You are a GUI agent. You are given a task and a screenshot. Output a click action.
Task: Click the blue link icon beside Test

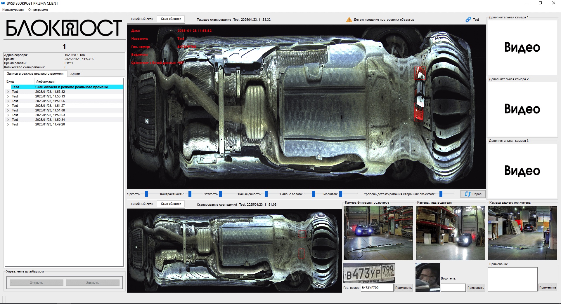pos(468,20)
